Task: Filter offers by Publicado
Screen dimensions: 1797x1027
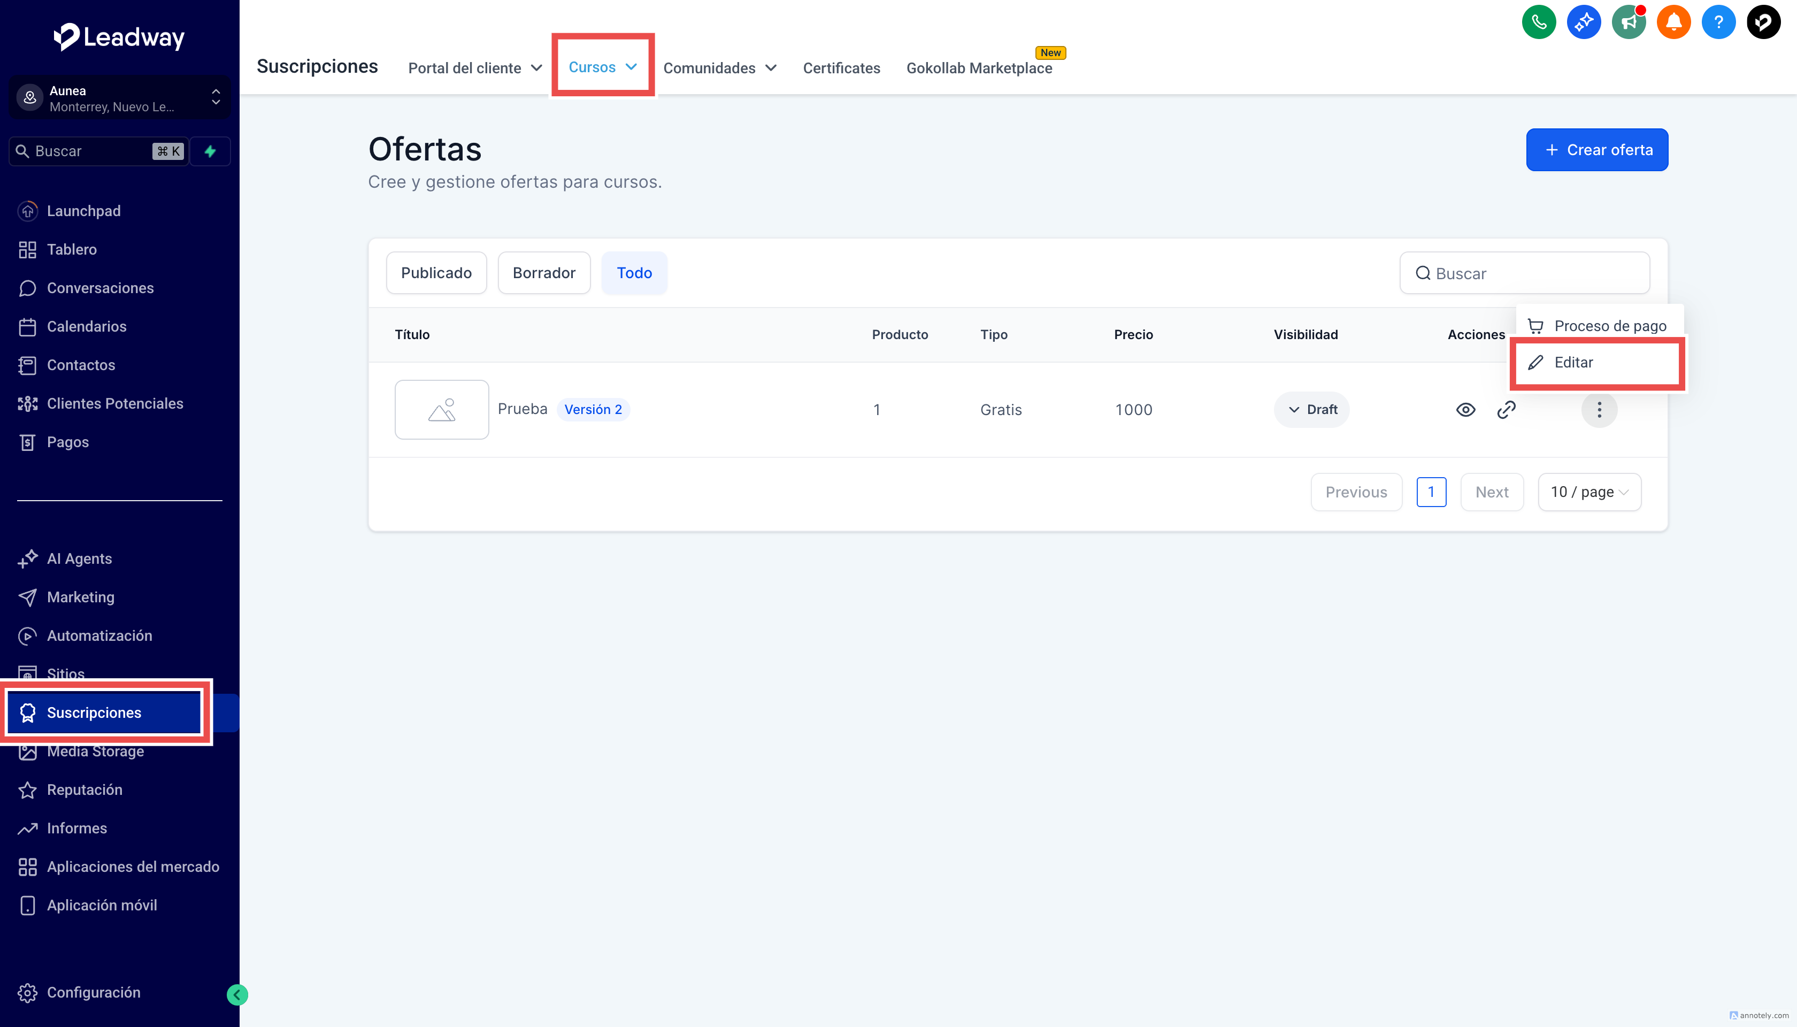Action: pyautogui.click(x=436, y=273)
